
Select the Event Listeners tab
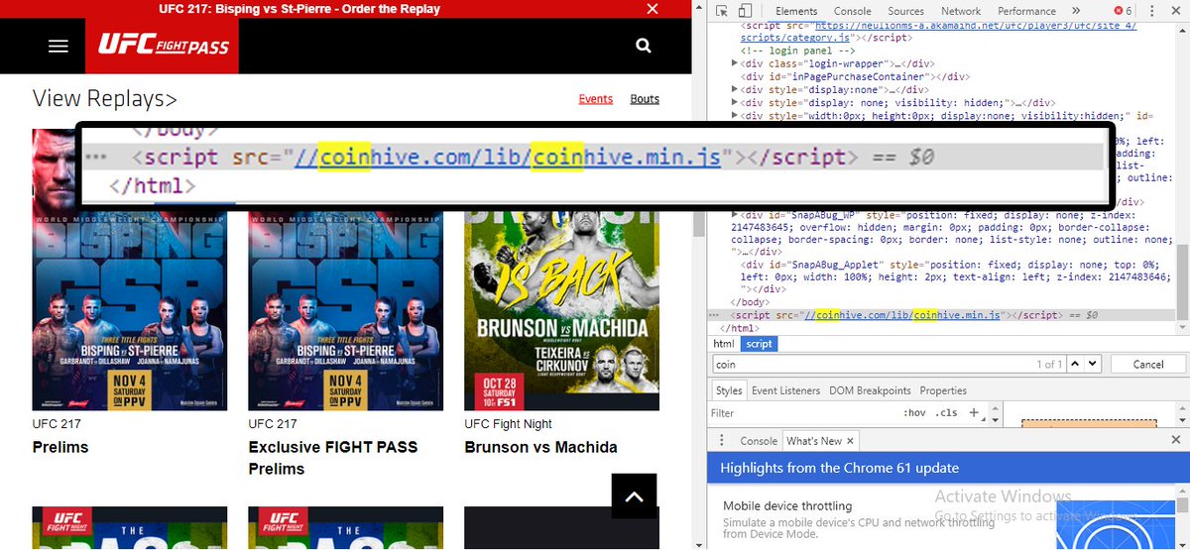point(785,390)
